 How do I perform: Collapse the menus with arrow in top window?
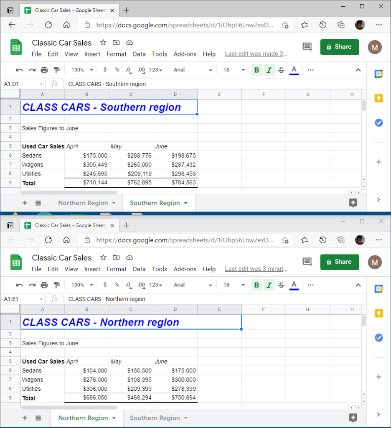[358, 70]
